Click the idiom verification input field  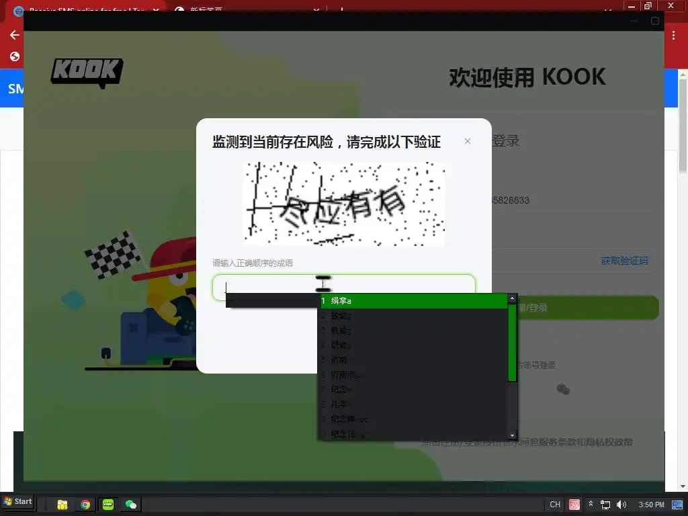click(x=343, y=288)
